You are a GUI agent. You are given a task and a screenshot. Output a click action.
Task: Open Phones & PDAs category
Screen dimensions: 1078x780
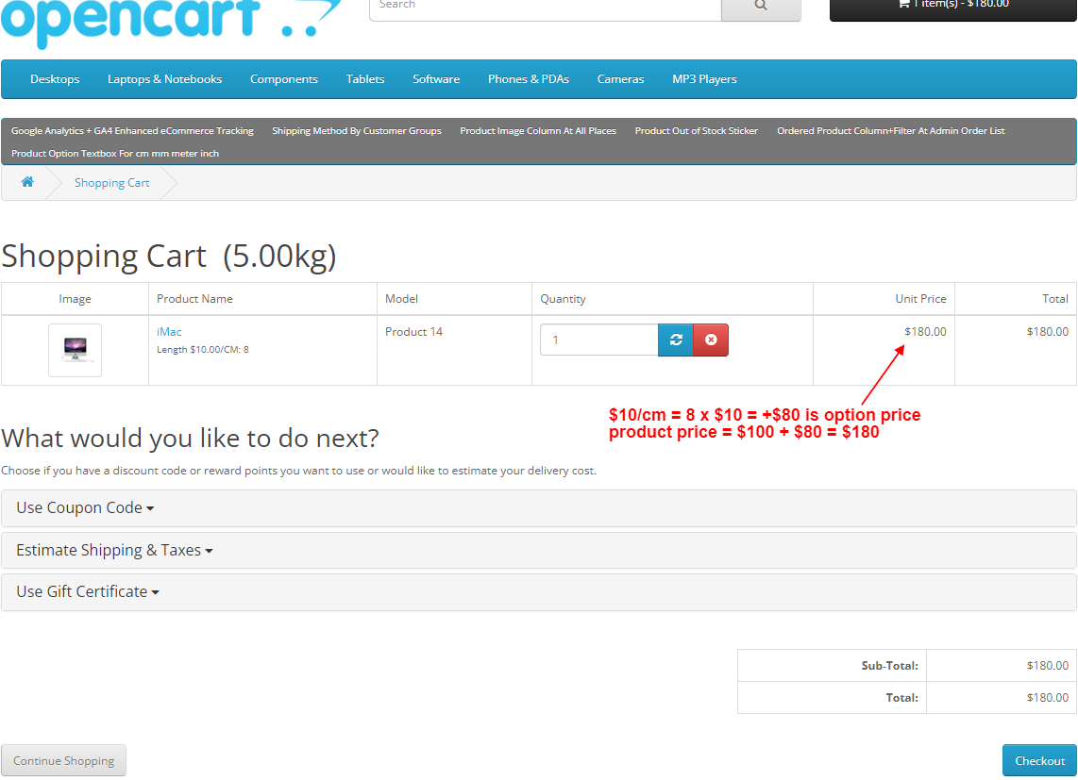[528, 79]
